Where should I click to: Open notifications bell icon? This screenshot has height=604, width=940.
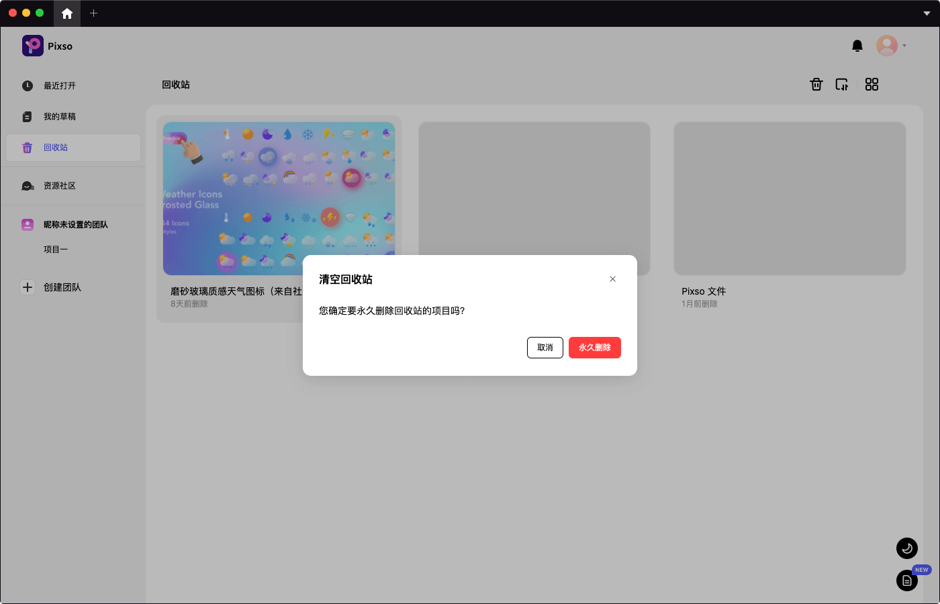click(x=857, y=46)
